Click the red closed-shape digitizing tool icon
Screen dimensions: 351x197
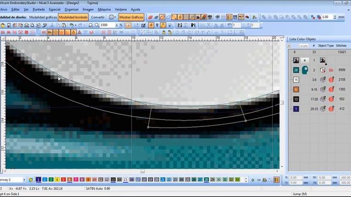(150, 17)
